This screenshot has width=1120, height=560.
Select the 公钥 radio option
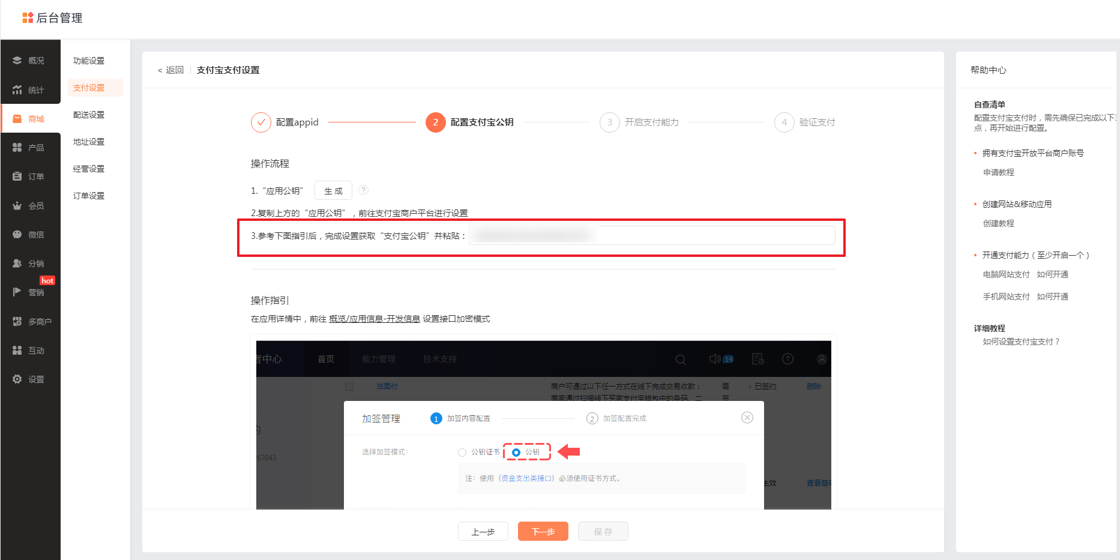click(516, 453)
